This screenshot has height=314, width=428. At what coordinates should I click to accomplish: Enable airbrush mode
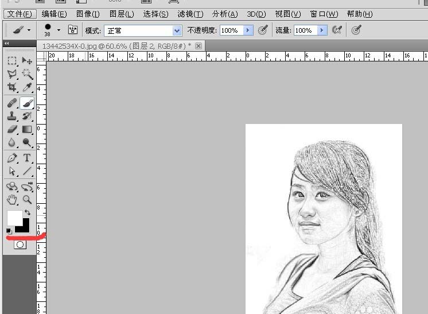[x=337, y=30]
